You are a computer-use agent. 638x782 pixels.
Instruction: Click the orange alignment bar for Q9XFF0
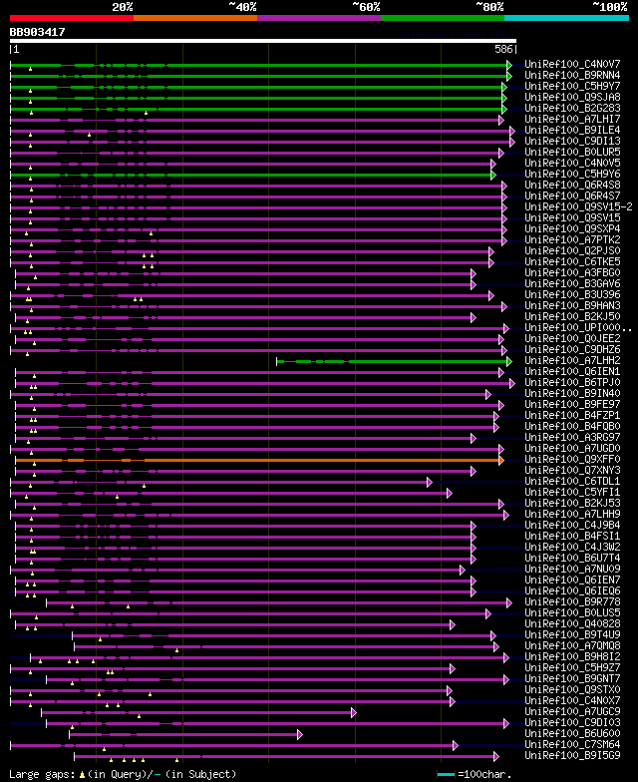(x=257, y=461)
